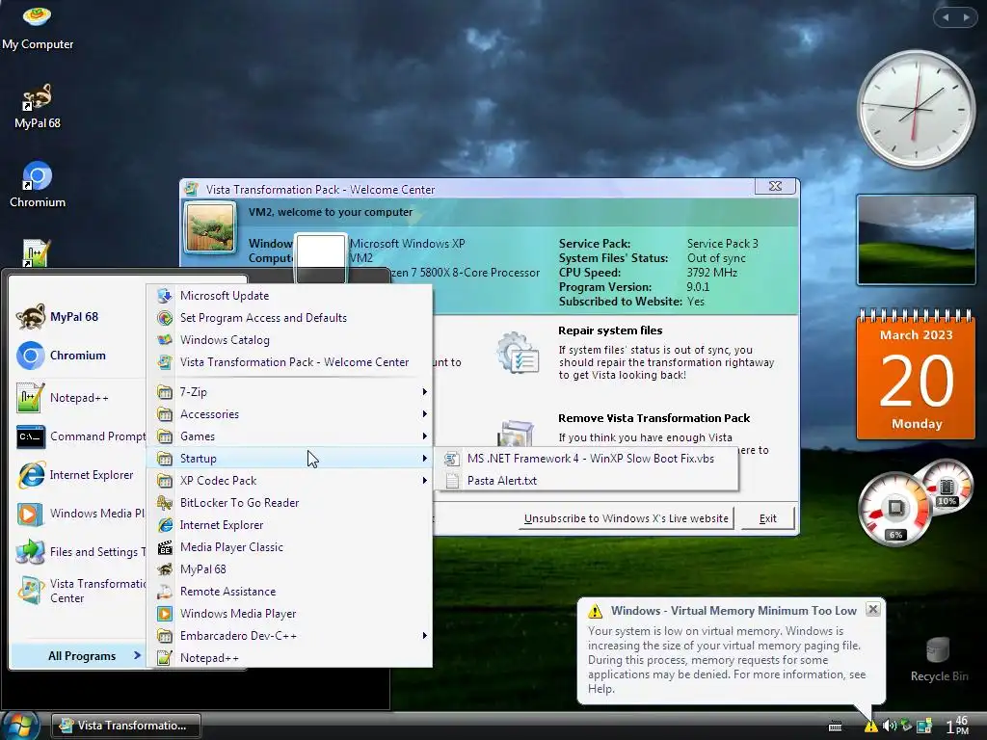
Task: Open Pasta Alert.txt startup item
Action: click(x=585, y=480)
